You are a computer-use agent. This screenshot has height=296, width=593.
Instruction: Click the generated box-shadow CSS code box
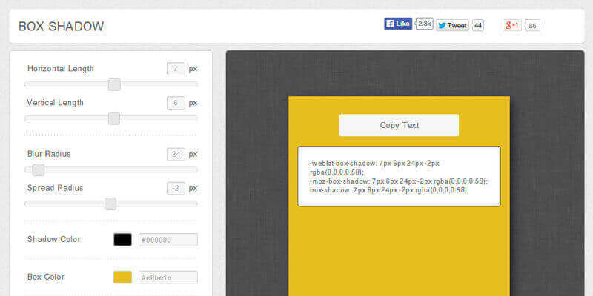click(399, 176)
